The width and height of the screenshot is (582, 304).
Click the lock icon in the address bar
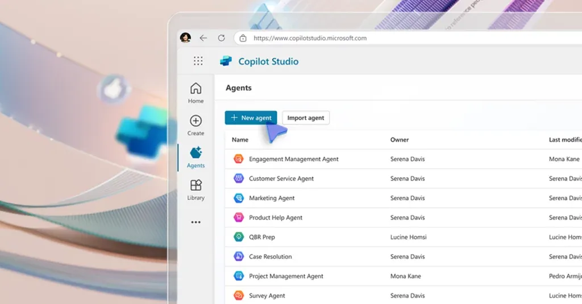[x=243, y=38]
